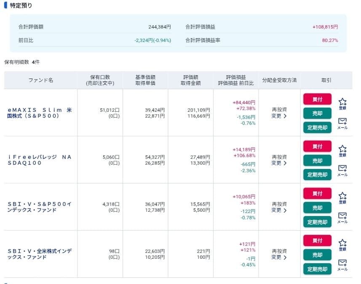
Task: Open eMAXIS Slim 米国株式(S&P500) fund link
Action: tap(40, 113)
